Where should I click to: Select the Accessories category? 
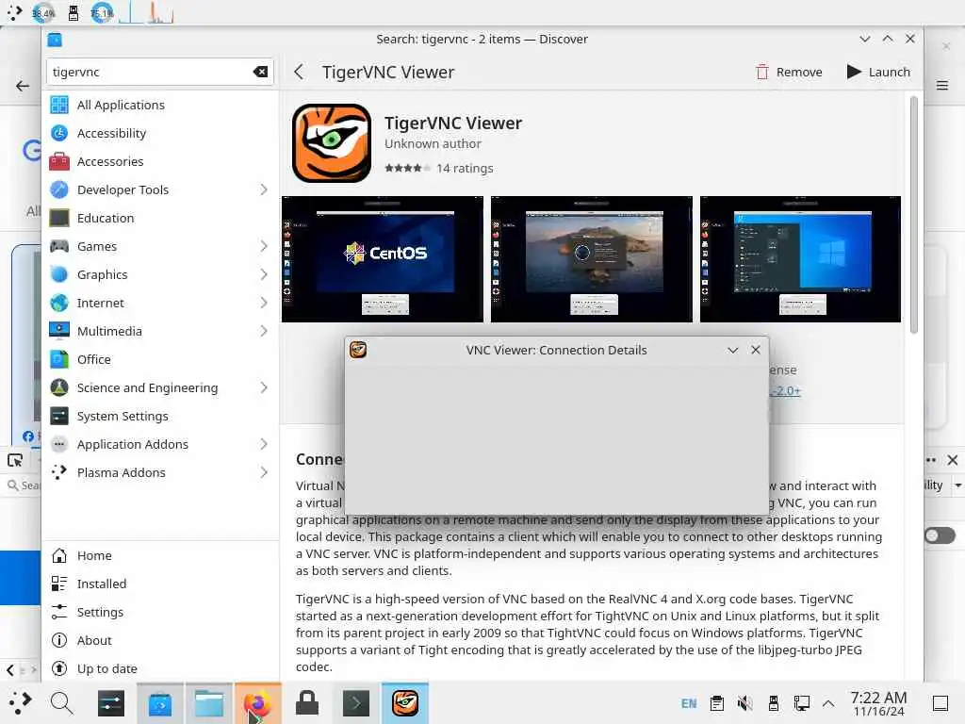coord(160,162)
